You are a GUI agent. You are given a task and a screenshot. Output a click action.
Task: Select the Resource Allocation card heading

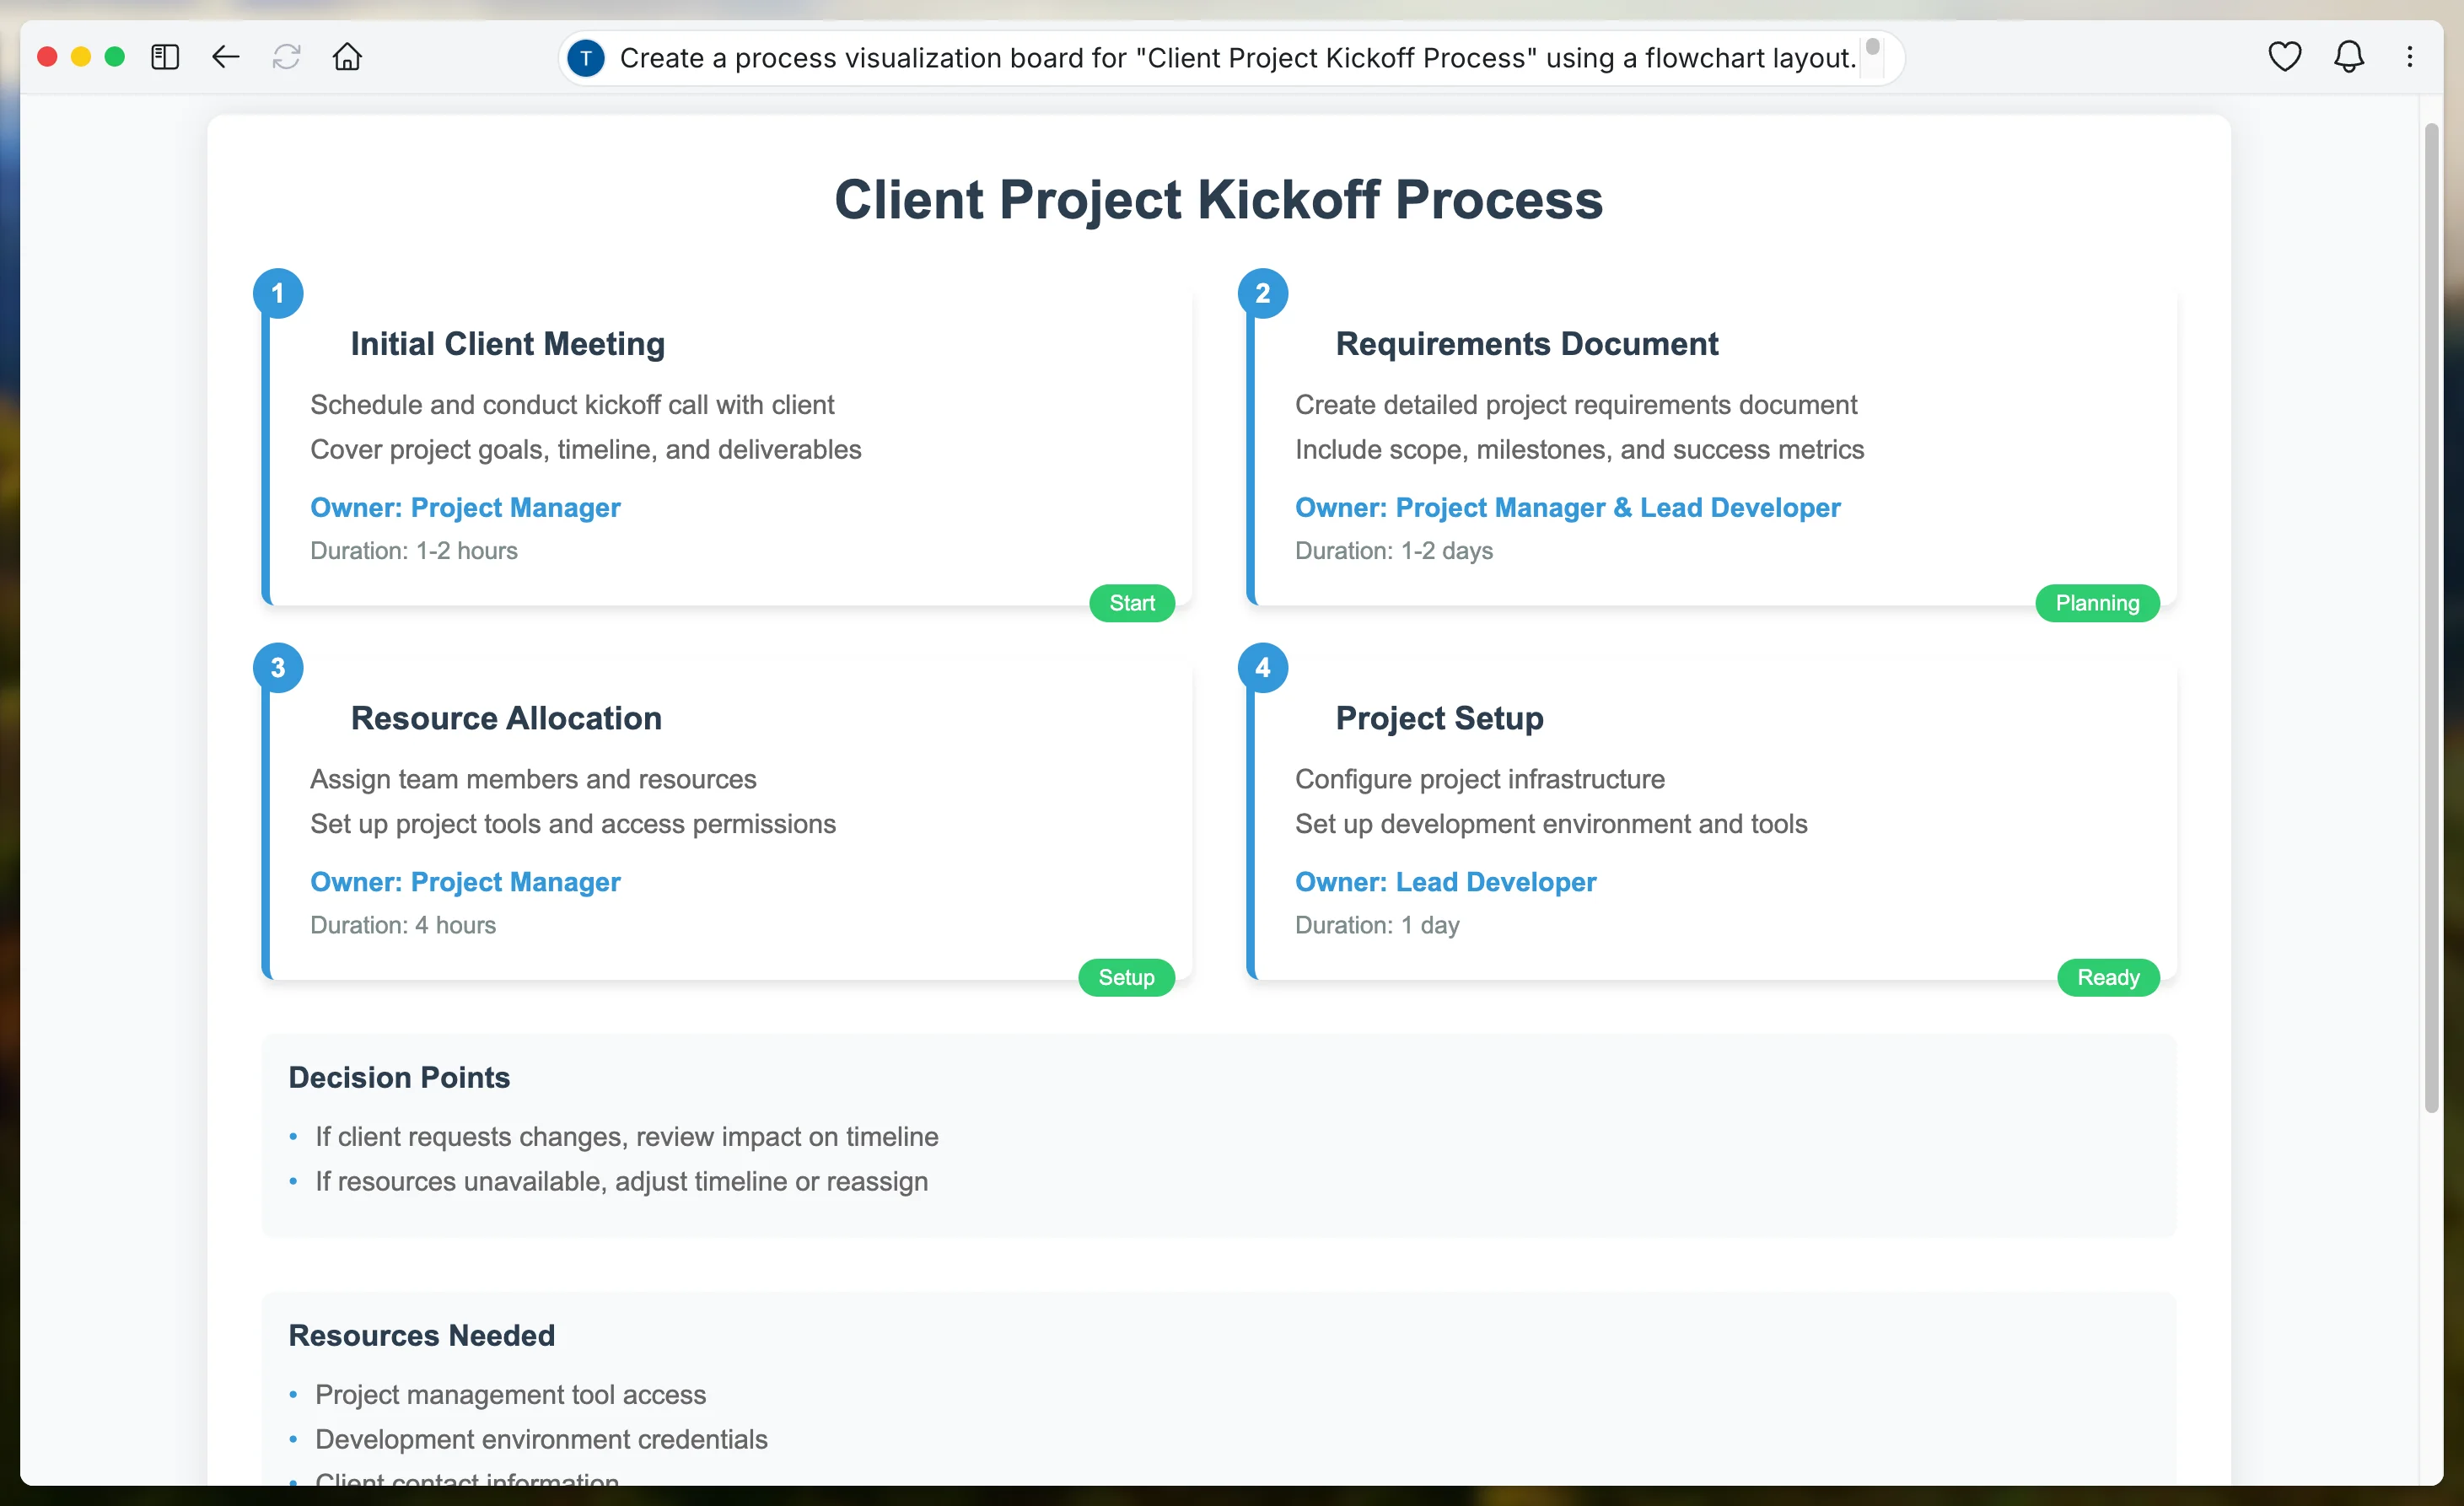[x=506, y=718]
